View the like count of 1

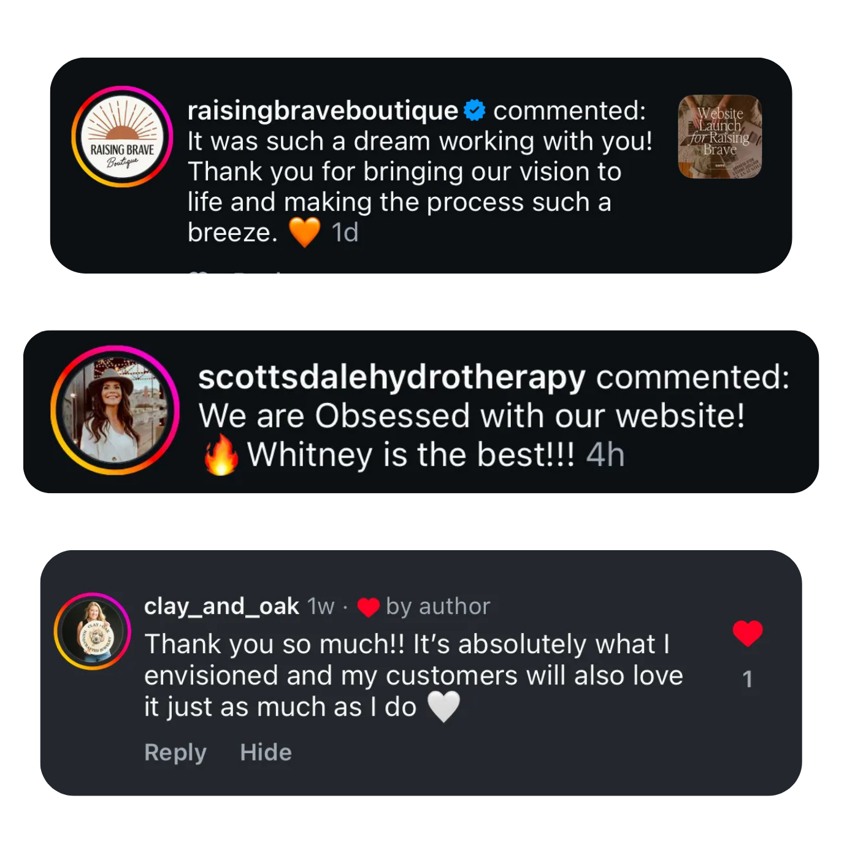(747, 679)
